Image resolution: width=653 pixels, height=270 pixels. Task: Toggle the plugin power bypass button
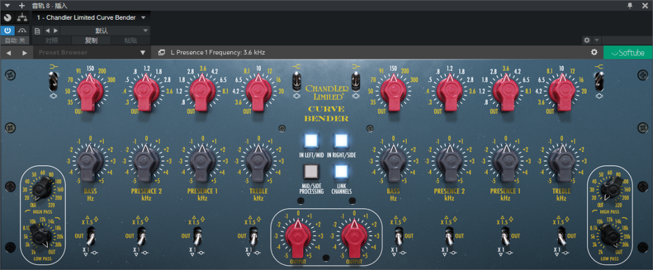8,31
